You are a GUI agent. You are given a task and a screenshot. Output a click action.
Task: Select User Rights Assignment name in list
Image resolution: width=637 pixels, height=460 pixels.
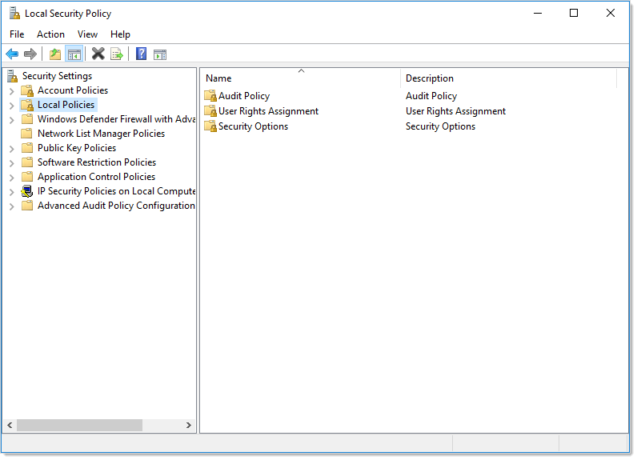269,111
